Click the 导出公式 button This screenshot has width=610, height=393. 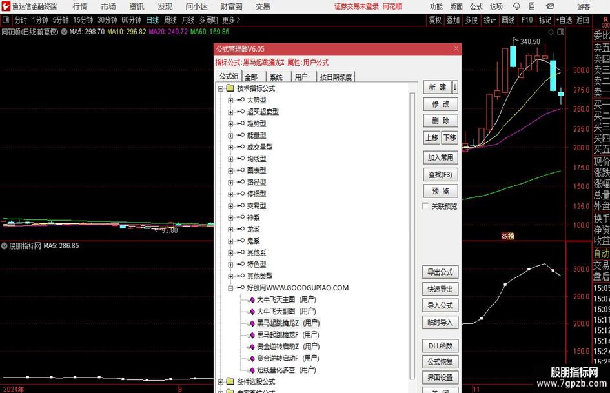440,272
